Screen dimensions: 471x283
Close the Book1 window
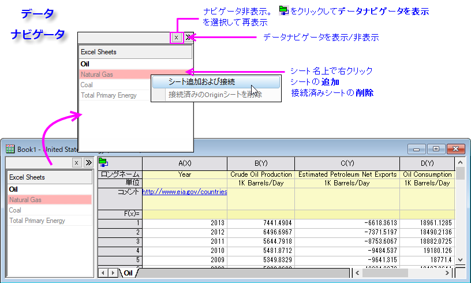pos(455,149)
